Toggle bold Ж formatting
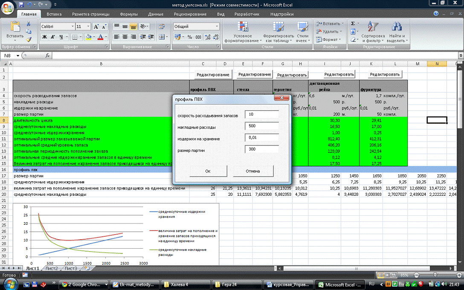Screen dimensions: 464x290 click(x=44, y=37)
